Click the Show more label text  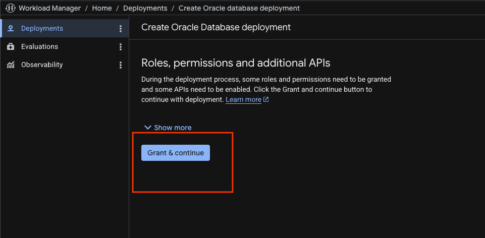(x=173, y=128)
